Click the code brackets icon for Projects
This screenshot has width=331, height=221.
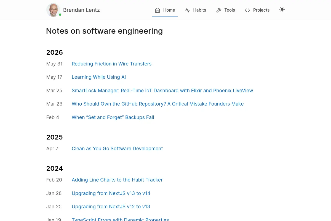click(247, 10)
